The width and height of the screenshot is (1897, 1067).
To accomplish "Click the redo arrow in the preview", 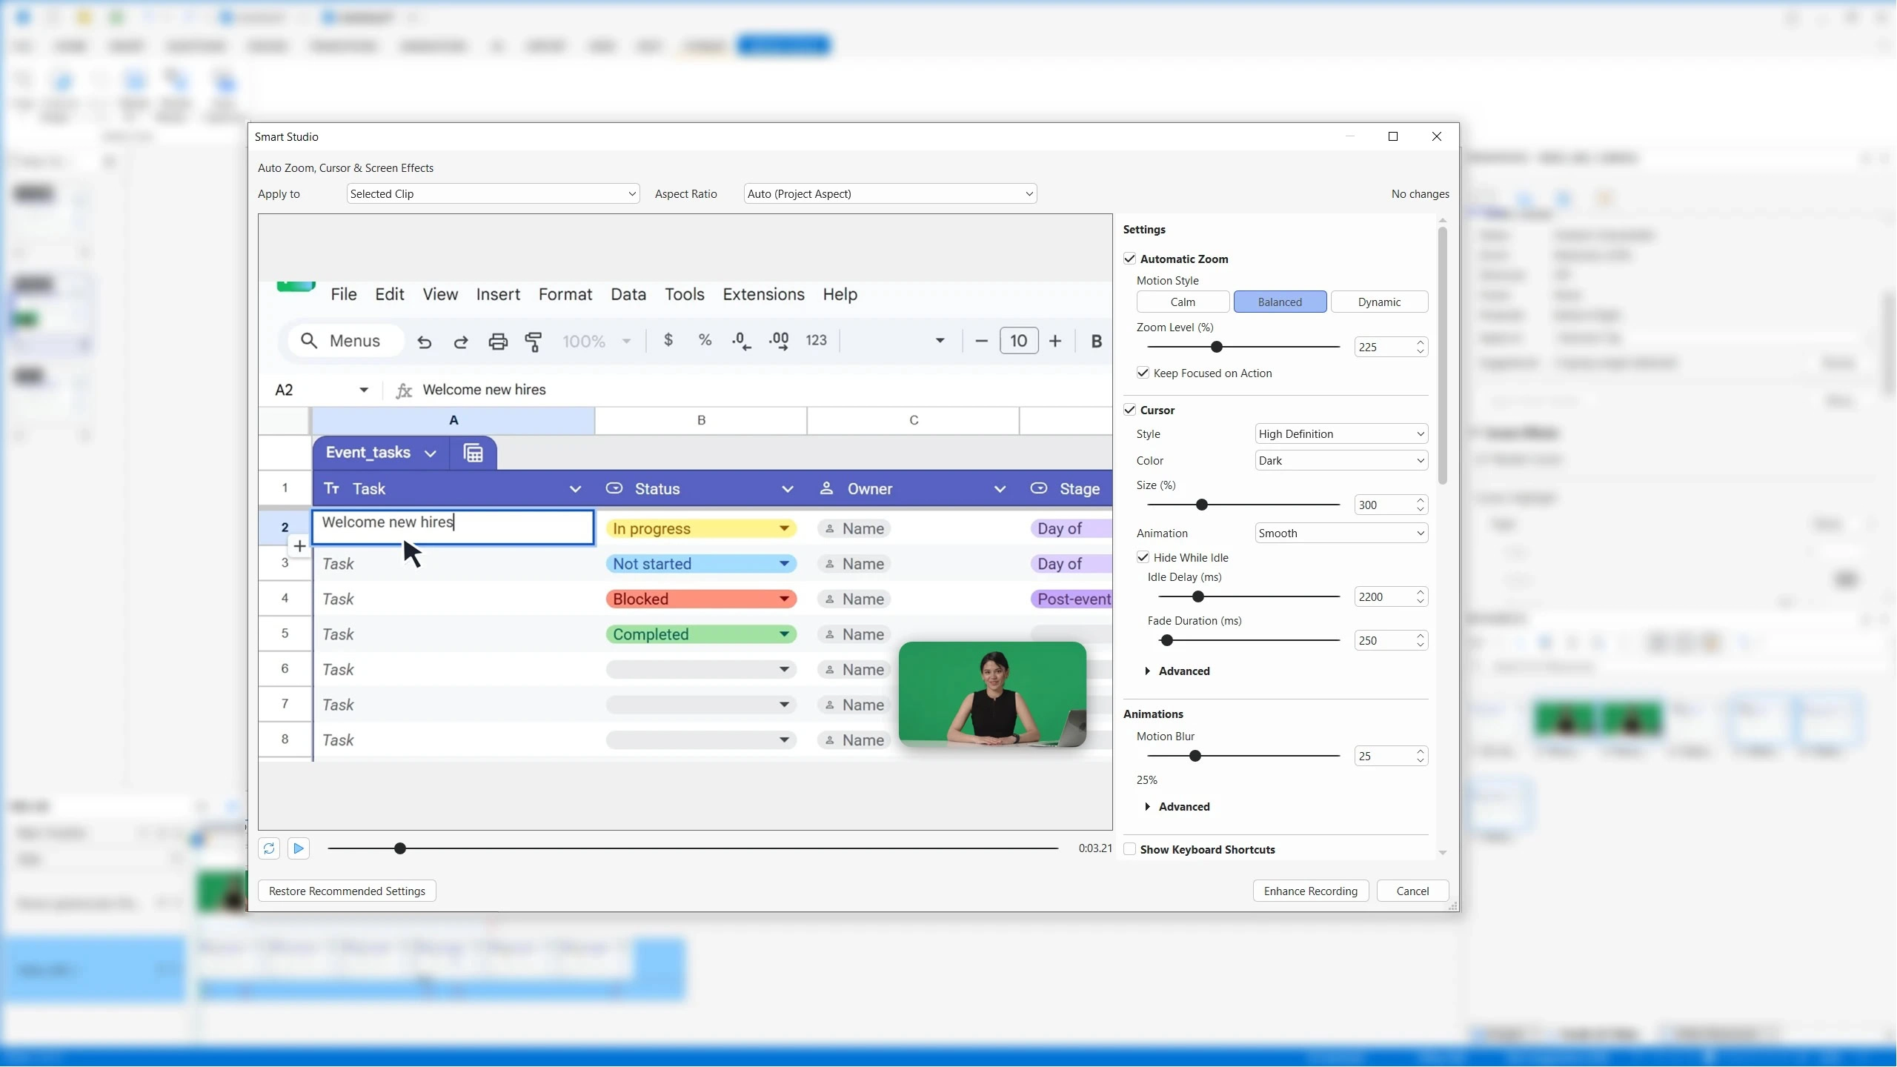I will coord(461,342).
